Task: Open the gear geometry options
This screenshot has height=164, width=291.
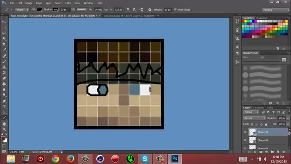Action: coord(150,10)
